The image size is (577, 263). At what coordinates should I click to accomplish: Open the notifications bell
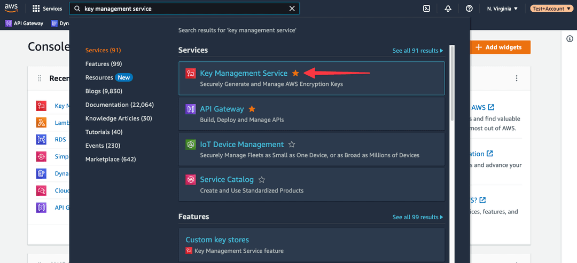448,9
